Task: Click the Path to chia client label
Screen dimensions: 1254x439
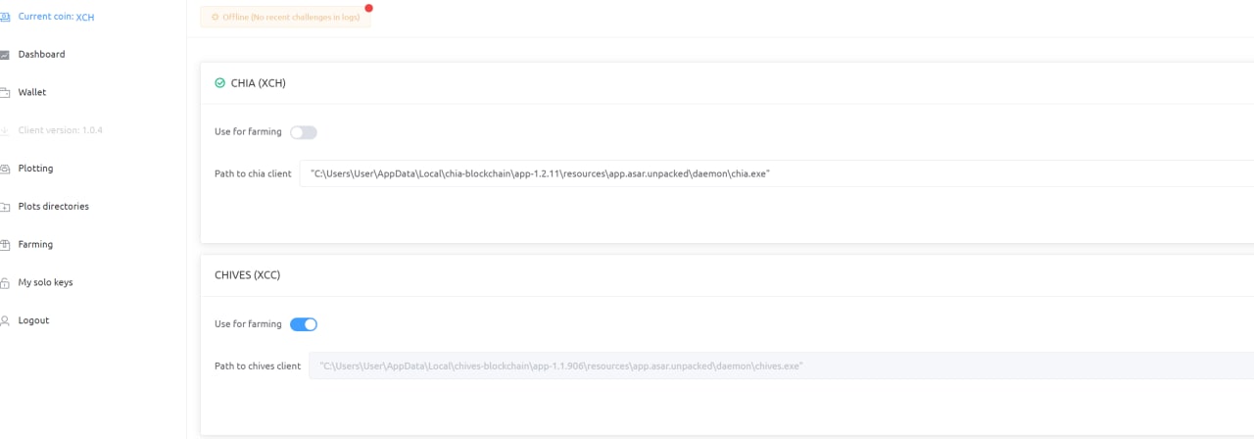Action: click(x=253, y=173)
